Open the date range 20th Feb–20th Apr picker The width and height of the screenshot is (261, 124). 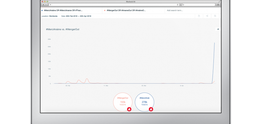pos(76,16)
